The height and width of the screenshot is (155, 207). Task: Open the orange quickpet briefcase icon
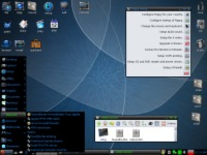coord(36,46)
